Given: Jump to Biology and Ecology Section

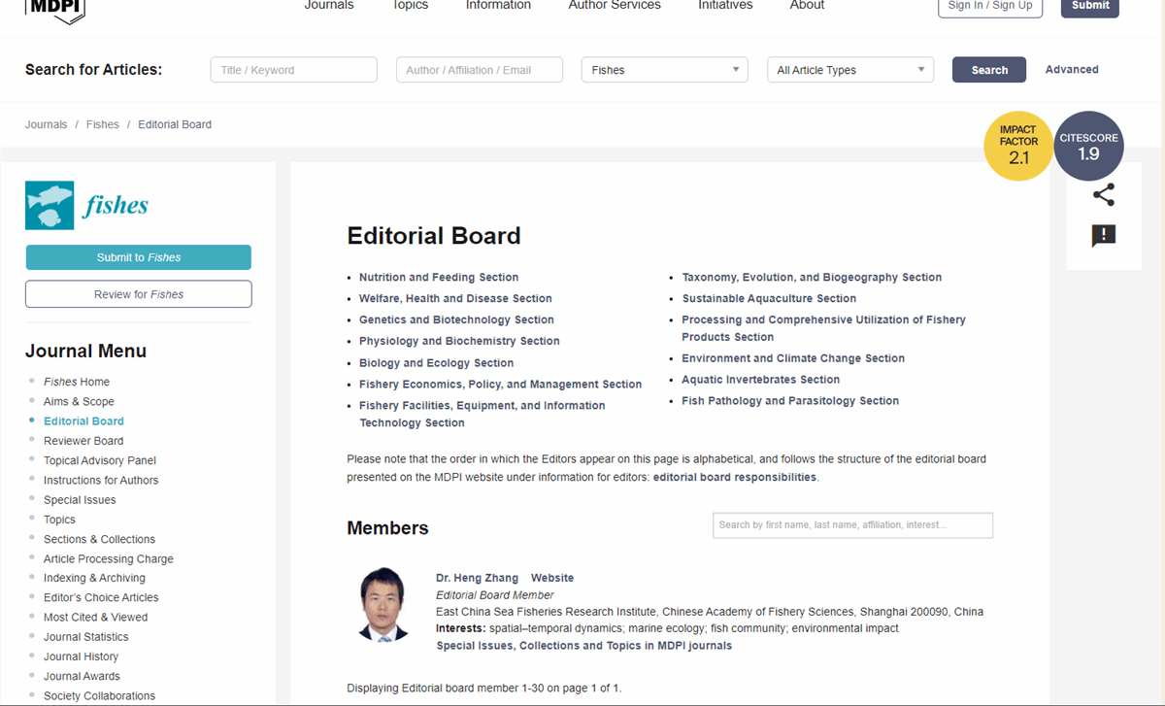Looking at the screenshot, I should 436,363.
